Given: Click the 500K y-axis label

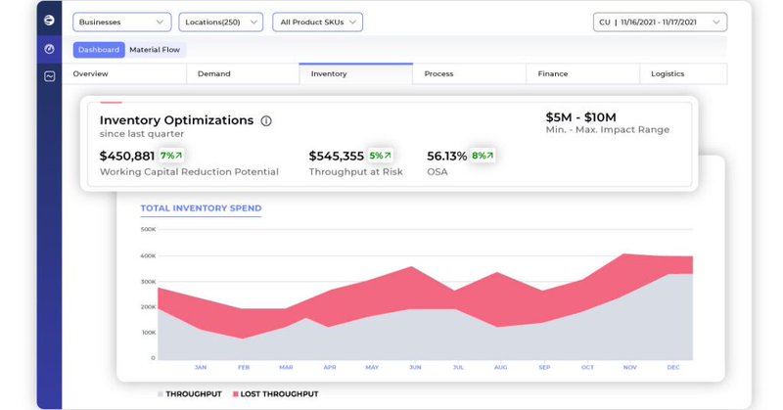Looking at the screenshot, I should 149,229.
